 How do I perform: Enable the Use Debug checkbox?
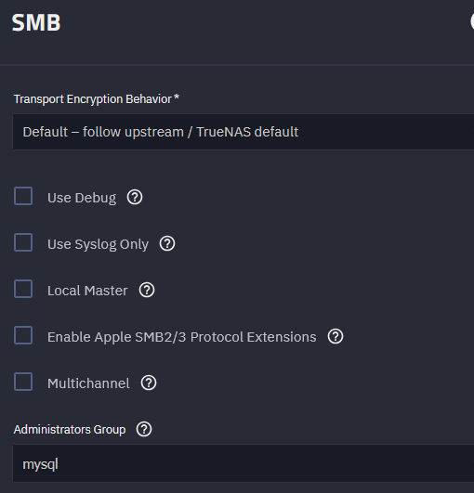click(23, 196)
